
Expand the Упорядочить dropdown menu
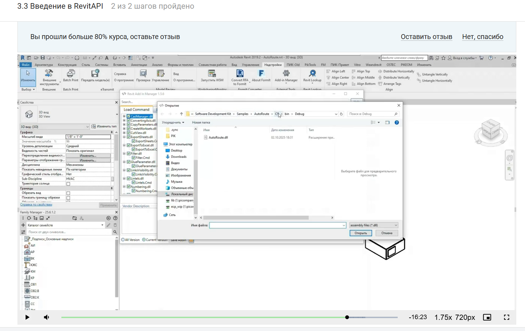(173, 123)
